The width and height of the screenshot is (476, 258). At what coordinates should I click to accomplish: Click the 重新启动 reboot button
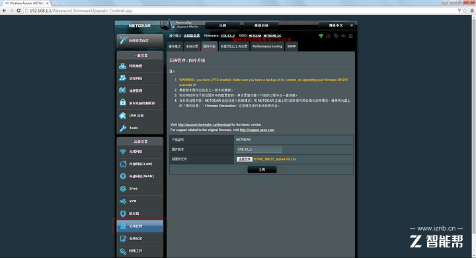(261, 26)
